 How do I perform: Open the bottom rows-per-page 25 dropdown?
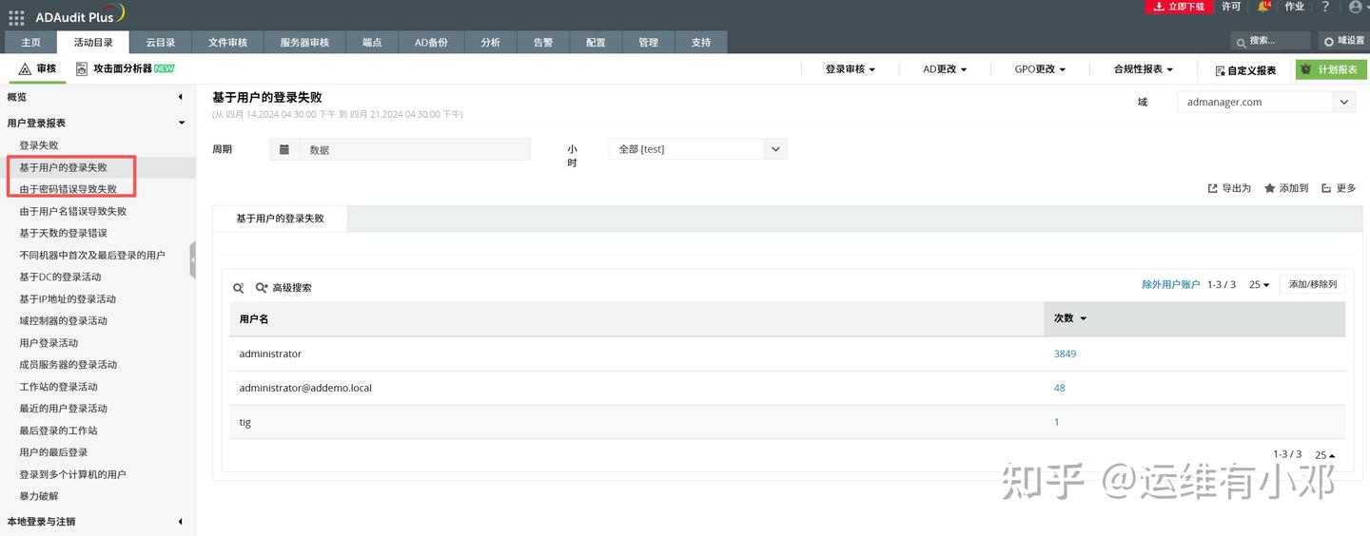pyautogui.click(x=1325, y=455)
